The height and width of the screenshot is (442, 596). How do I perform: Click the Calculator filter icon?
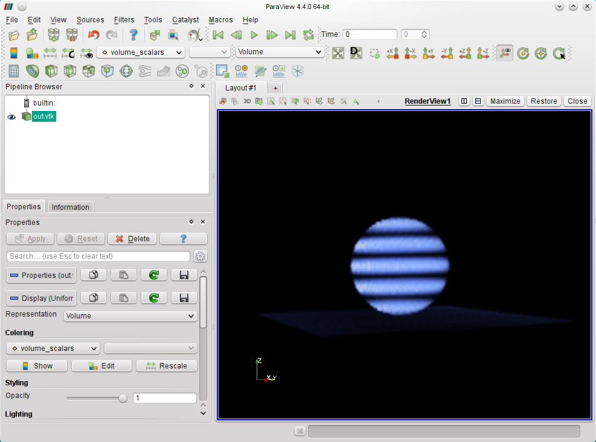13,71
